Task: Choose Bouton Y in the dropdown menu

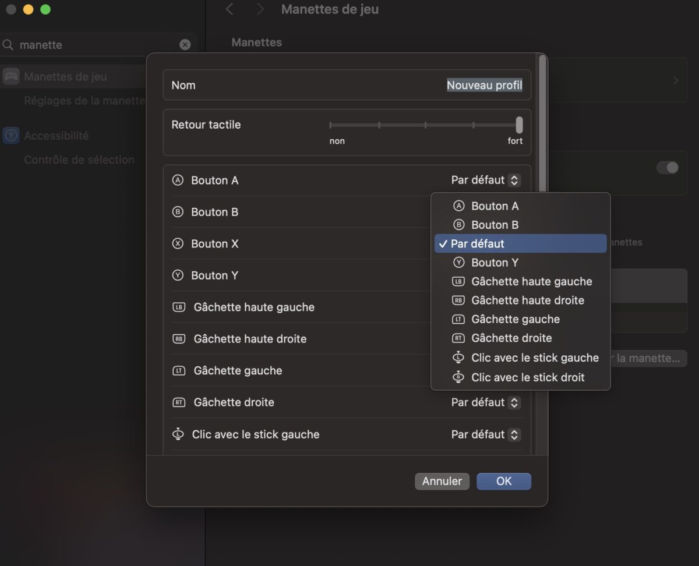Action: (x=521, y=263)
